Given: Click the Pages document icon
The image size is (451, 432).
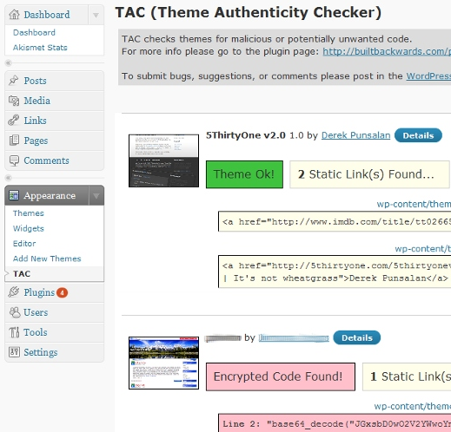Looking at the screenshot, I should [x=14, y=141].
